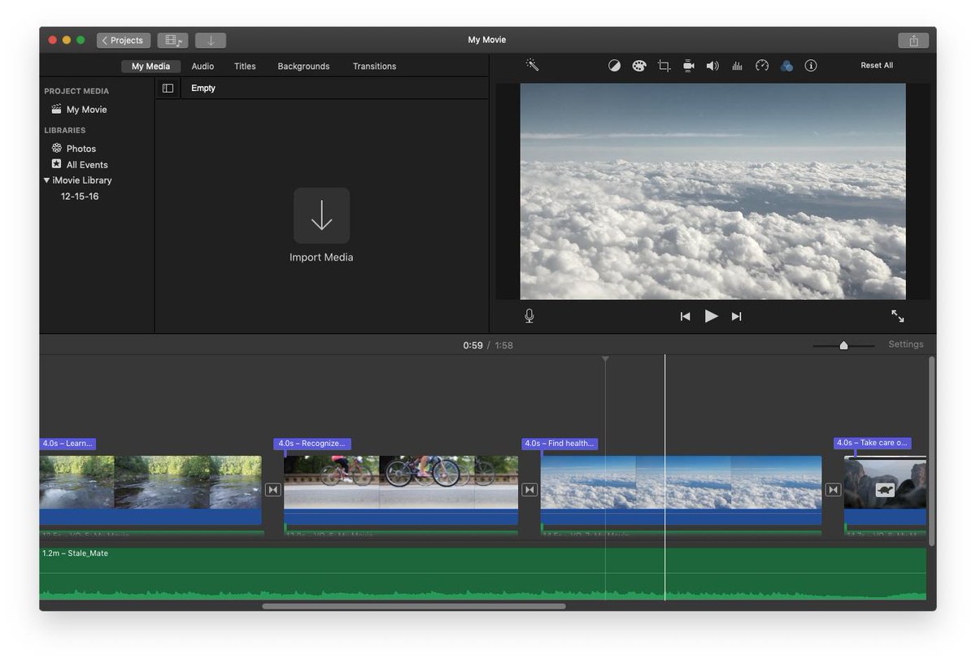Viewport: 976px width, 663px height.
Task: Open the timeline Settings popup
Action: (906, 344)
